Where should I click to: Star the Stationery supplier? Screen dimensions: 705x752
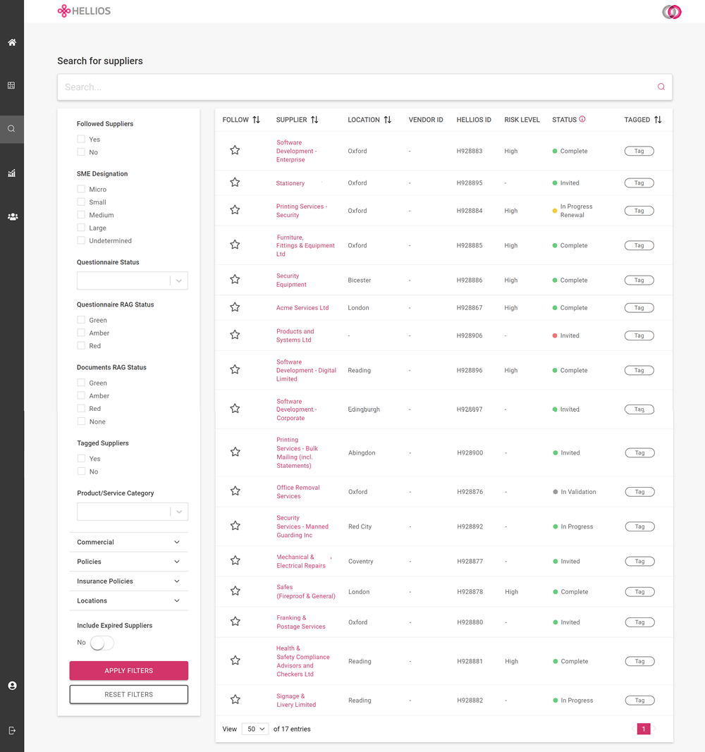(235, 183)
